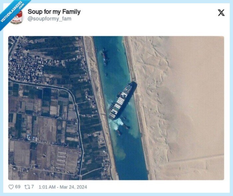The image size is (233, 196).
Task: Click the 1:01 AM timestamp
Action: (x=47, y=187)
